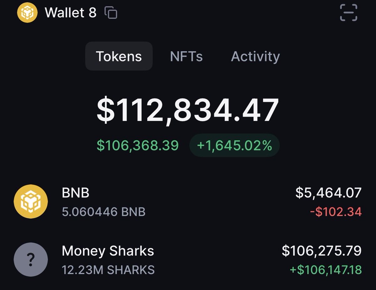Click the green $106,368.39 profit amount
The image size is (376, 290).
pyautogui.click(x=138, y=146)
